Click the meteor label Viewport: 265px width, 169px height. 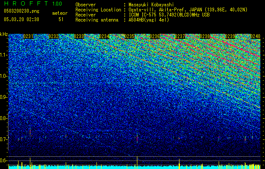[x=60, y=13]
